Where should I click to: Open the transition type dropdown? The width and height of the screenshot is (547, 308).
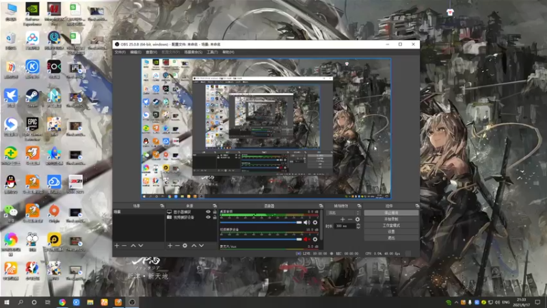click(x=343, y=213)
